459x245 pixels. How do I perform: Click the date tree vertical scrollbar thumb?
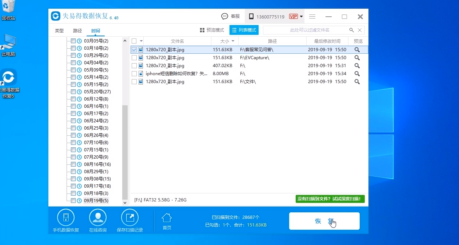[x=125, y=152]
